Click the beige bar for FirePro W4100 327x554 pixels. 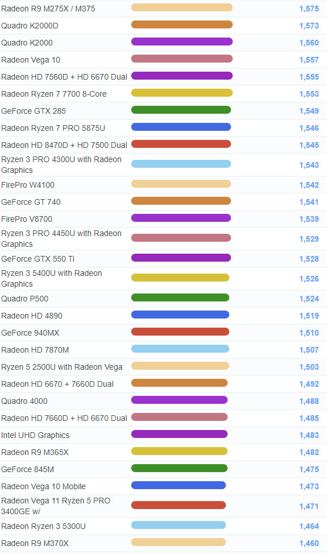pos(181,184)
